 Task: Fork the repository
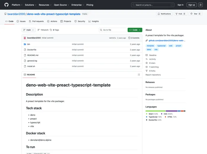pos(181,14)
